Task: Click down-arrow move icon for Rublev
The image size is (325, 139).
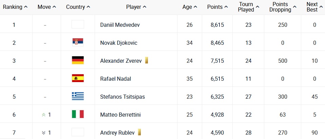Action: pos(43,133)
